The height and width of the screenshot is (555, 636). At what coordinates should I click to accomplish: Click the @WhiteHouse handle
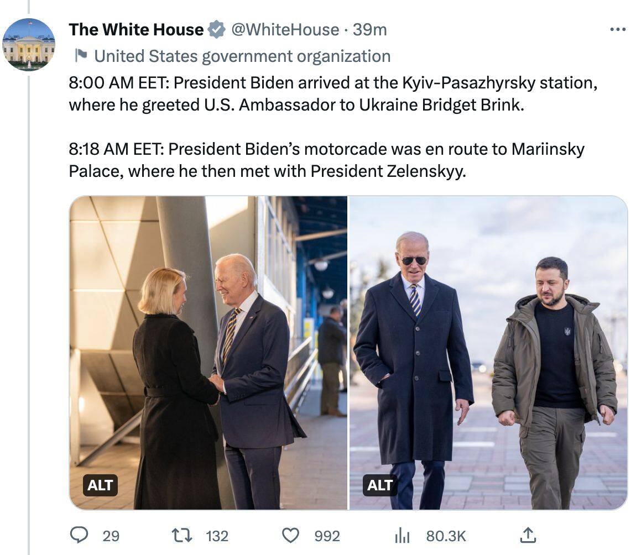[x=285, y=30]
